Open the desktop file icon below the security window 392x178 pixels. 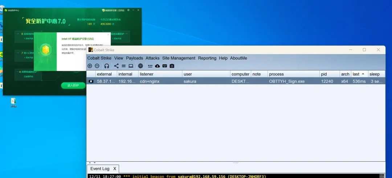[13, 102]
